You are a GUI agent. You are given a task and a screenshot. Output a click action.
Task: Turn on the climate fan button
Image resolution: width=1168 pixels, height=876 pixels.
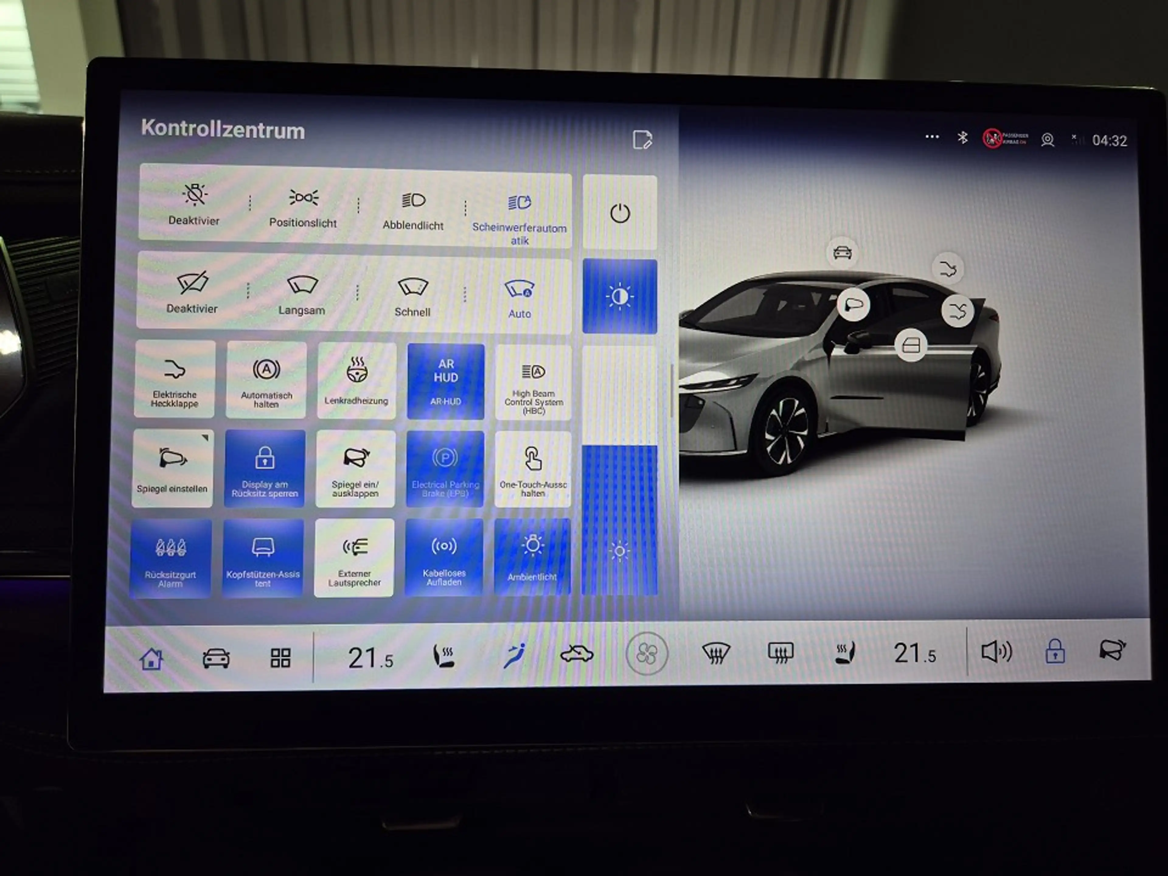tap(647, 654)
